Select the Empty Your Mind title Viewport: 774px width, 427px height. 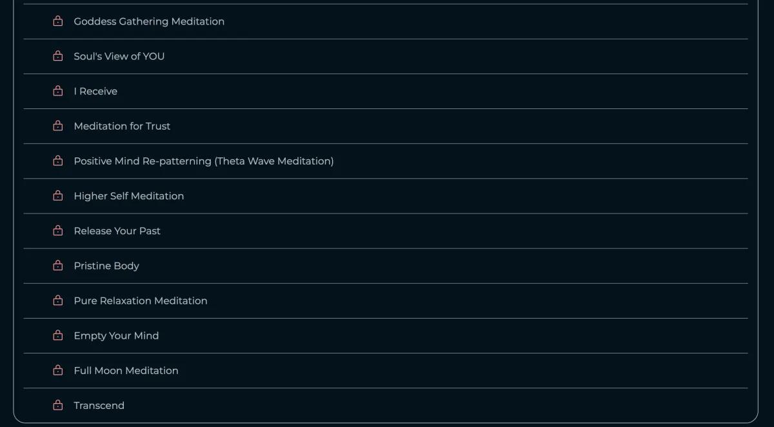[x=116, y=335]
